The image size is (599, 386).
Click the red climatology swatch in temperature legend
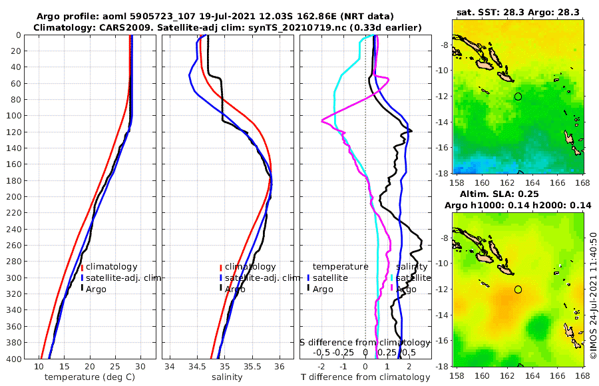(x=82, y=267)
